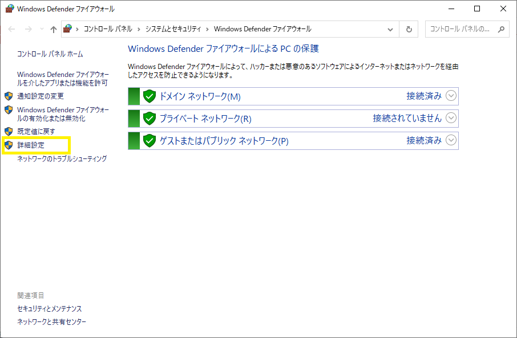The width and height of the screenshot is (517, 338).
Task: Expand プライベート ネットワーク section chevron
Action: tap(451, 118)
